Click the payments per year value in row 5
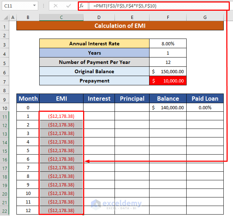The height and width of the screenshot is (216, 233). tap(168, 62)
